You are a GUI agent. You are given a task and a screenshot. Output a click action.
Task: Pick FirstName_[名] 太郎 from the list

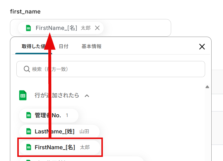(59, 147)
